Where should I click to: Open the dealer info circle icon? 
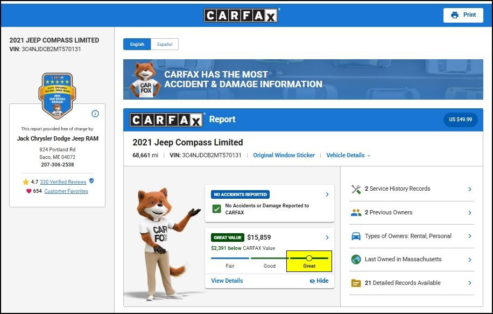coord(95,114)
